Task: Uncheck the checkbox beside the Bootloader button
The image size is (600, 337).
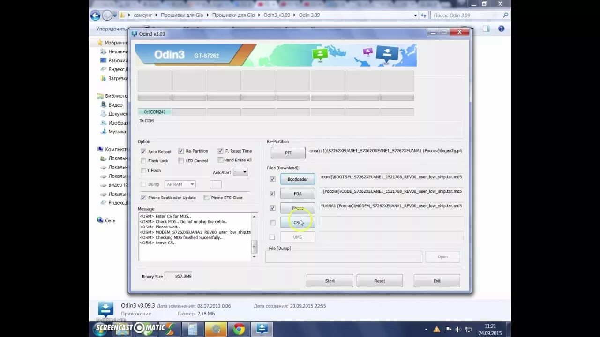Action: point(272,179)
